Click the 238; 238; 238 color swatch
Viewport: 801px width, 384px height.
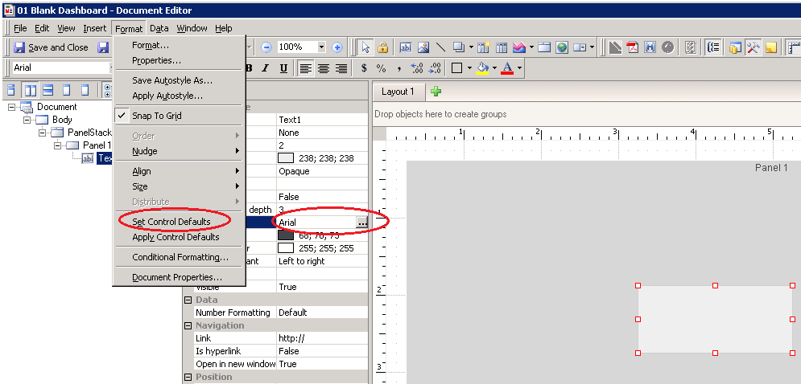coord(286,158)
